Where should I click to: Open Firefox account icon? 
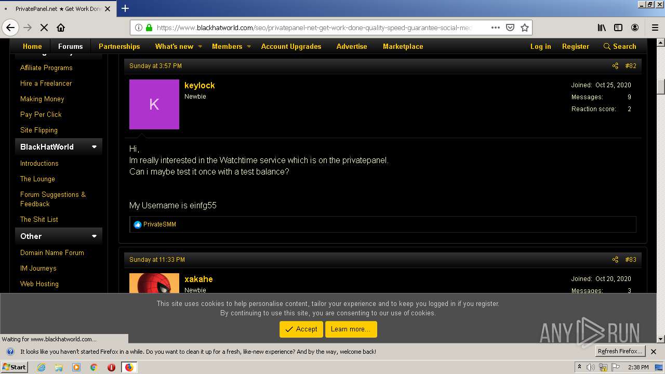tap(635, 28)
